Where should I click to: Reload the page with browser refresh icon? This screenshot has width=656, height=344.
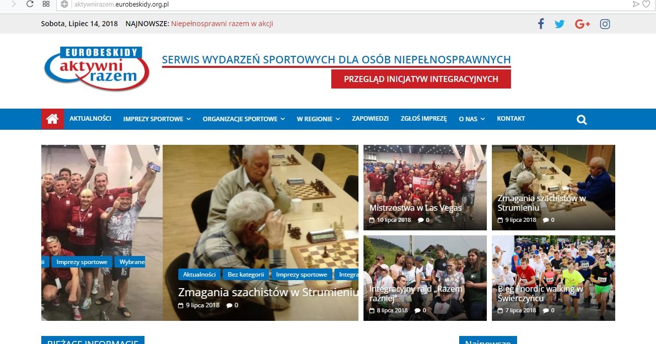click(x=30, y=4)
